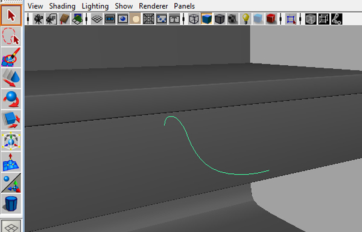Click the green curve in viewport
Screen dimensions: 362x232
tap(193, 148)
